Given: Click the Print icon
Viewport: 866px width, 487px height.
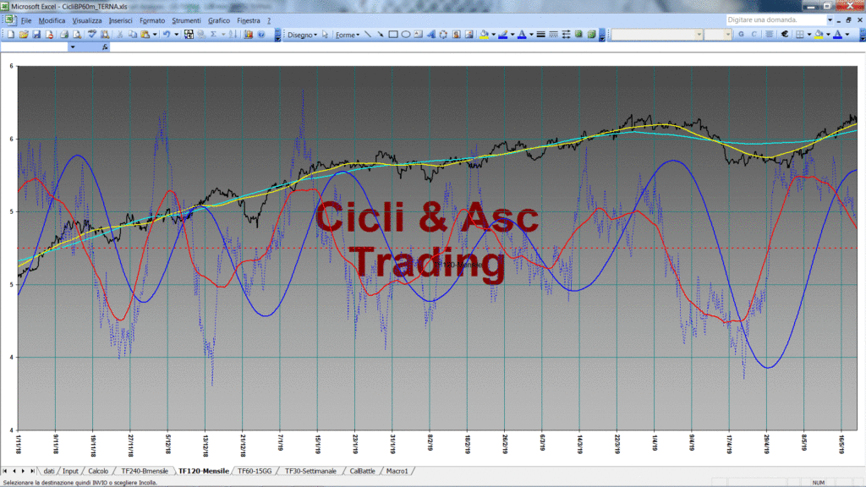Looking at the screenshot, I should pyautogui.click(x=64, y=34).
